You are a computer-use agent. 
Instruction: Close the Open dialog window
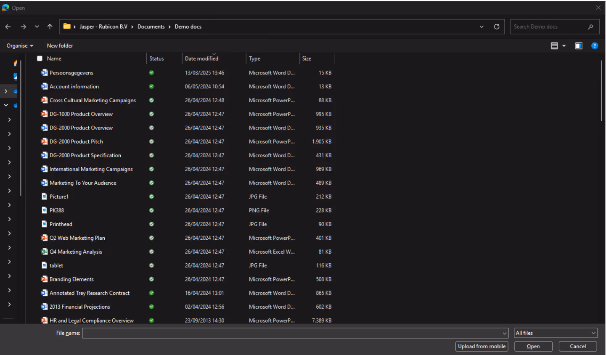coord(598,8)
